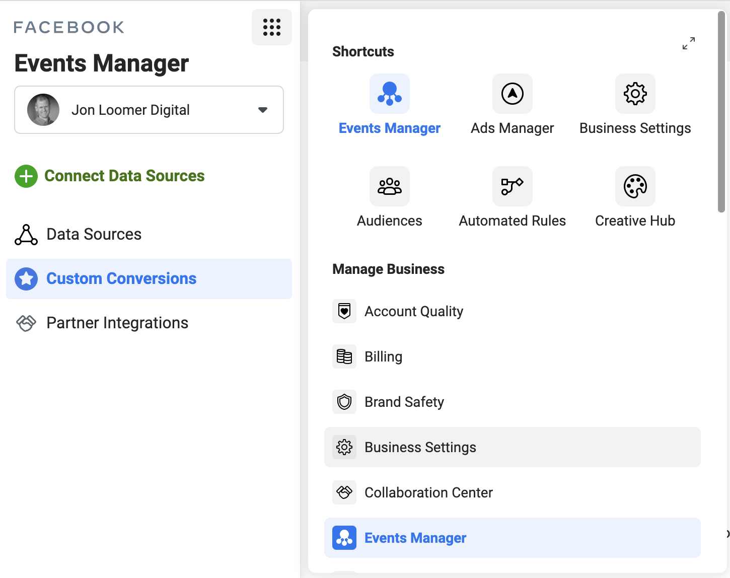Open the Ads Manager shortcut icon
730x578 pixels.
(513, 94)
